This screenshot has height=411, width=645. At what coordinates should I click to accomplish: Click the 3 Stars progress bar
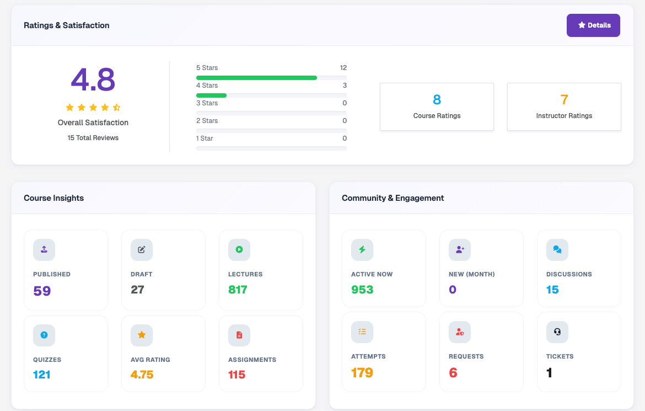coord(271,113)
